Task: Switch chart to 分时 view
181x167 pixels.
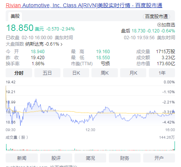Action: coord(19,73)
